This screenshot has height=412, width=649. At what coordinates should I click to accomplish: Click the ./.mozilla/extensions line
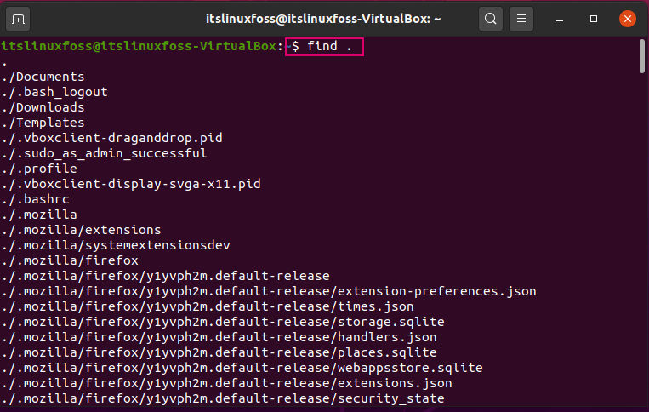[81, 230]
